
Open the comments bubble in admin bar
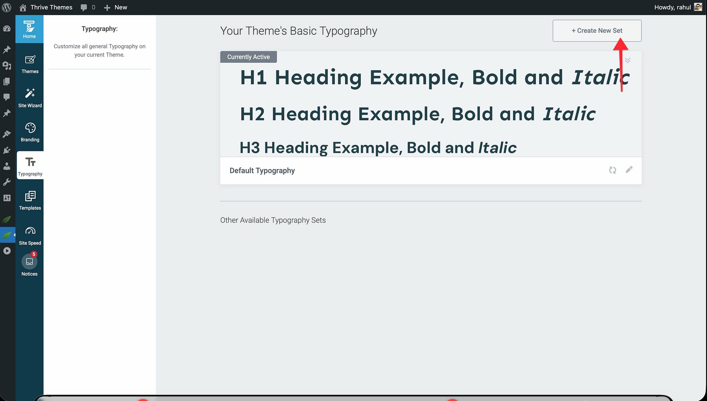tap(88, 7)
